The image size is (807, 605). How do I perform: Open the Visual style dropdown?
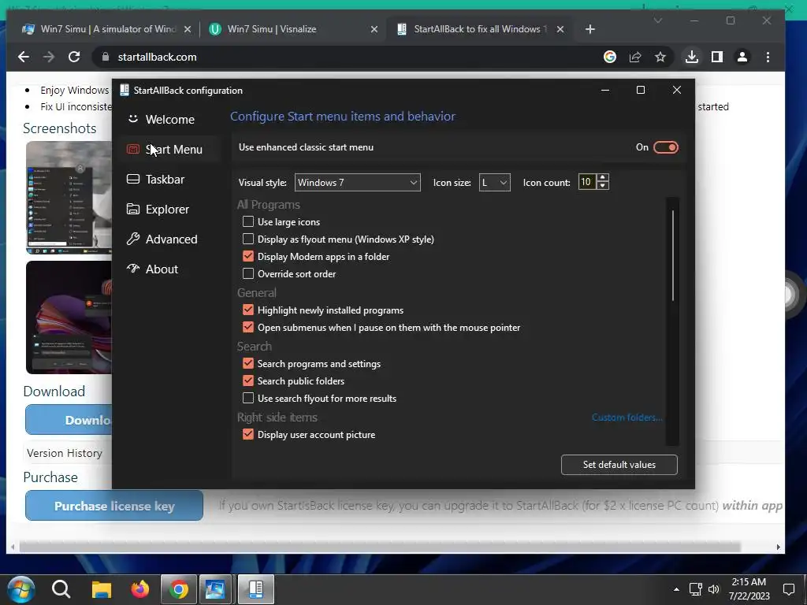357,182
